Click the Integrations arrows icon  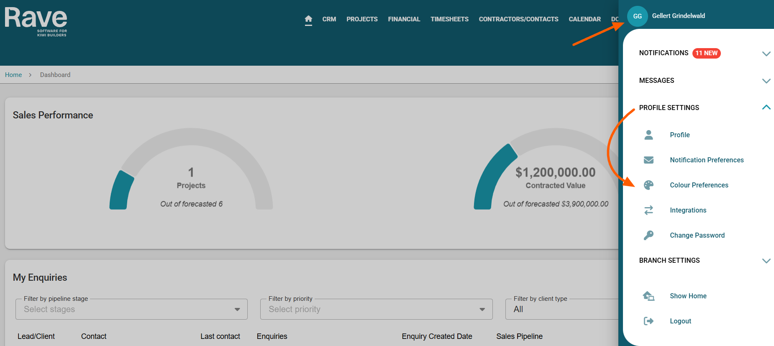(x=648, y=210)
